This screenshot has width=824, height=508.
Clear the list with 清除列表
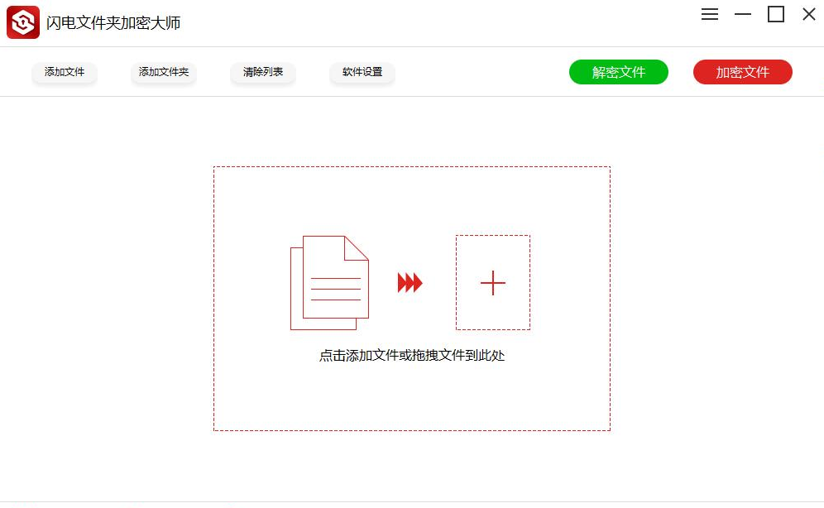point(263,73)
